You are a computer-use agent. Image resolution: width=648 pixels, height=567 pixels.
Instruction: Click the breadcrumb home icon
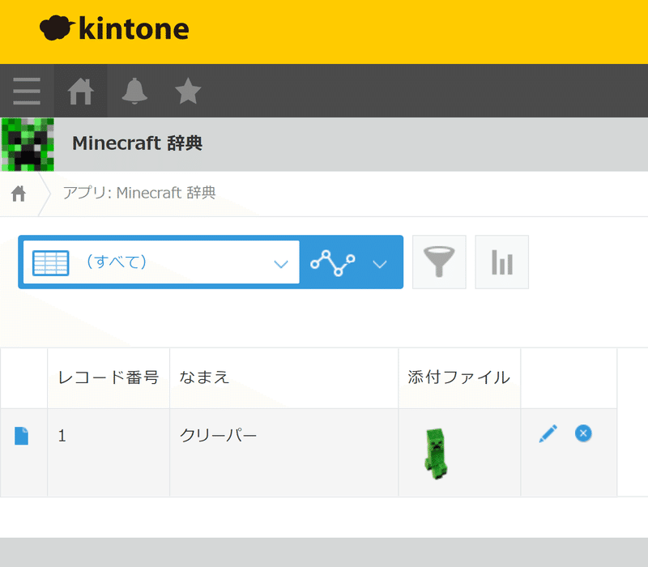click(18, 193)
